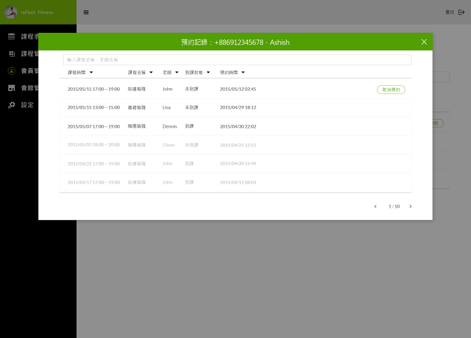Click the 會館管理 store icon in sidebar
This screenshot has height=338, width=471.
tap(12, 88)
